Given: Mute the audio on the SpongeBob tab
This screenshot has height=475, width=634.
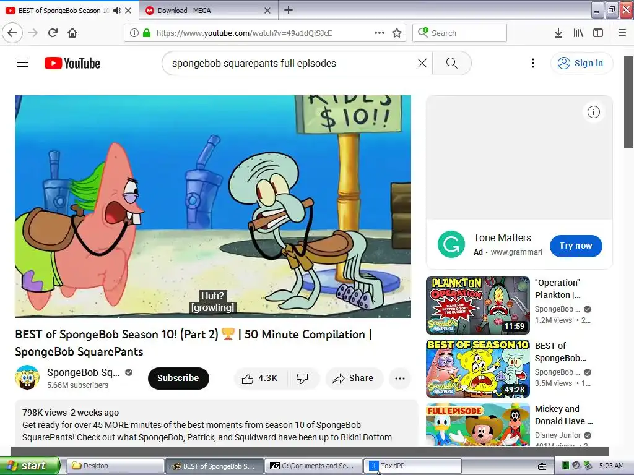Looking at the screenshot, I should [117, 11].
